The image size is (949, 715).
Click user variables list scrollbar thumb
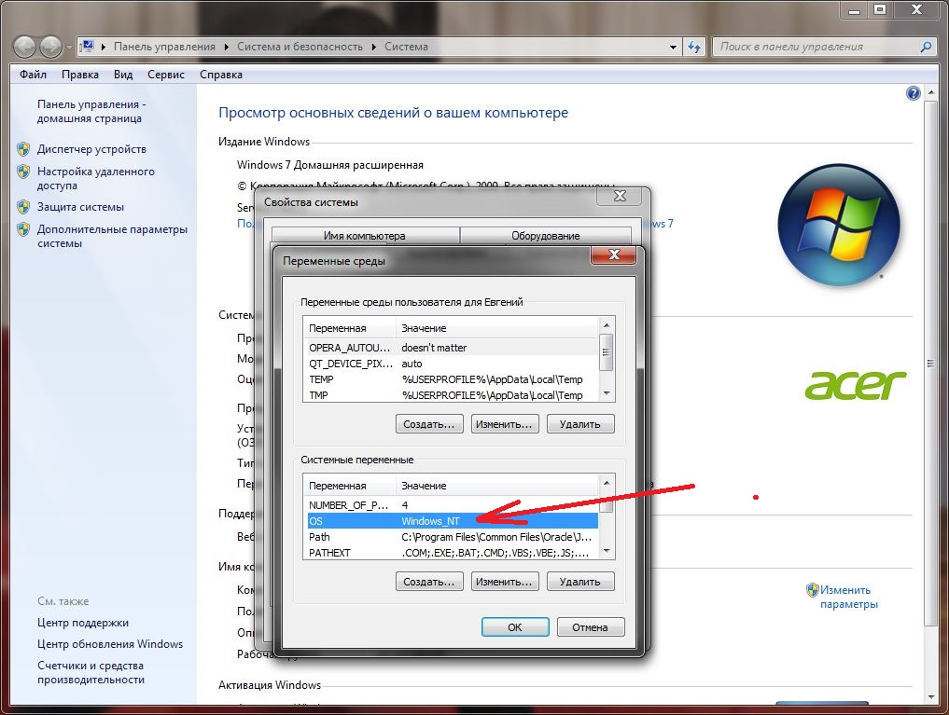(x=607, y=352)
